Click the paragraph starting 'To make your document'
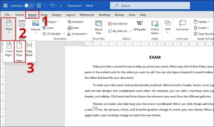This screenshot has height=127, width=214. click(x=149, y=91)
